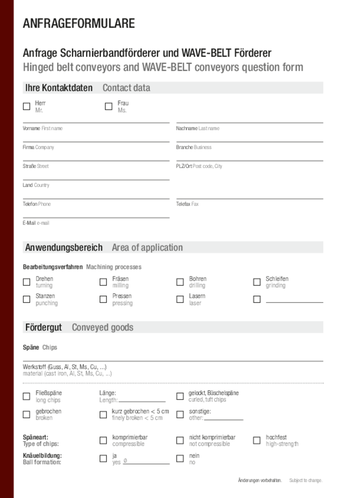Check the grinding process checkbox
The height and width of the screenshot is (498, 351).
(x=257, y=282)
